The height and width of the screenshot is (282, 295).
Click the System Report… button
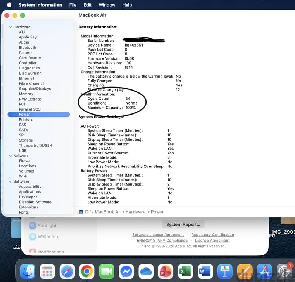click(183, 225)
